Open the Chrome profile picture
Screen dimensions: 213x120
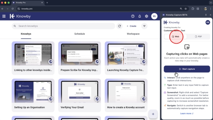tap(205, 9)
